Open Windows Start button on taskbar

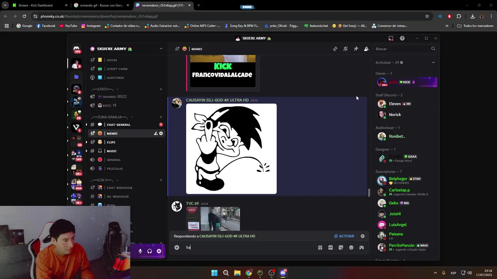214,273
